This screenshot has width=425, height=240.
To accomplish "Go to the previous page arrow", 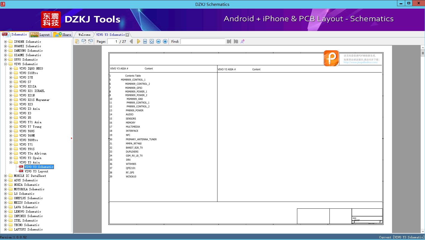I will [x=131, y=41].
